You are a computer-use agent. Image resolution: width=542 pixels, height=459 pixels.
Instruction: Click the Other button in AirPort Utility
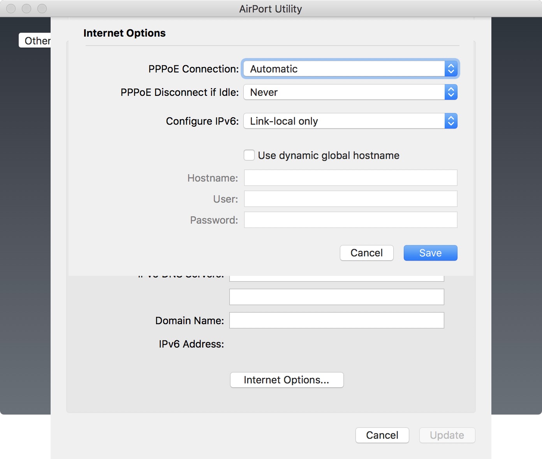pyautogui.click(x=35, y=41)
